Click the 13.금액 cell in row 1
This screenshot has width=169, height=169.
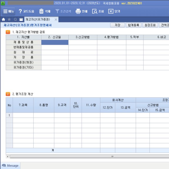click(x=125, y=115)
